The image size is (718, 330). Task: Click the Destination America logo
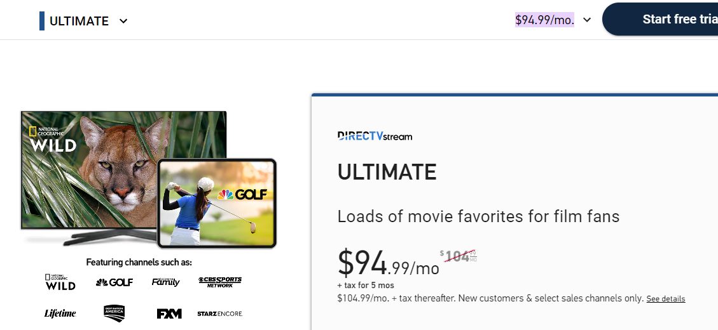tap(114, 313)
